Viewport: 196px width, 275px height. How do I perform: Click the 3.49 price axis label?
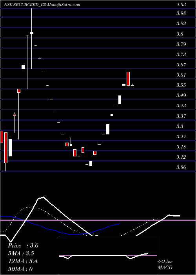[x=181, y=95]
